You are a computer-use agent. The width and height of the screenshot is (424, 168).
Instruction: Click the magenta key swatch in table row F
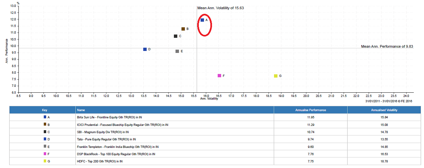tap(45, 154)
